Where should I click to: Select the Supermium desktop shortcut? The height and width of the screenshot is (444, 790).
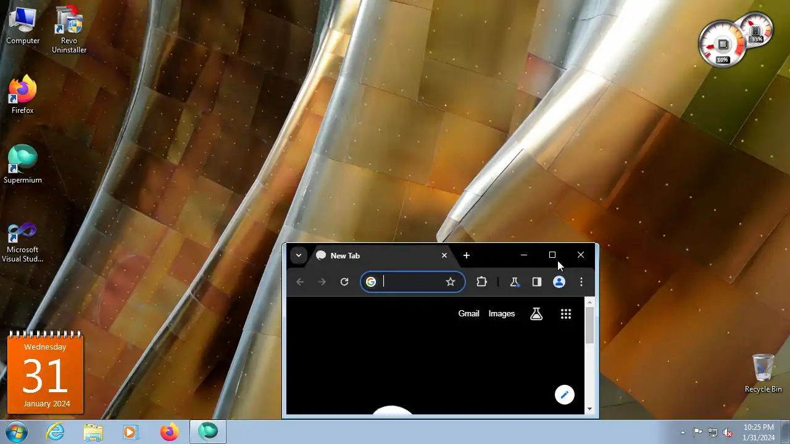pyautogui.click(x=23, y=165)
